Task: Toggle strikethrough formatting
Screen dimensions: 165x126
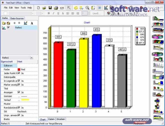Action: click(x=63, y=13)
